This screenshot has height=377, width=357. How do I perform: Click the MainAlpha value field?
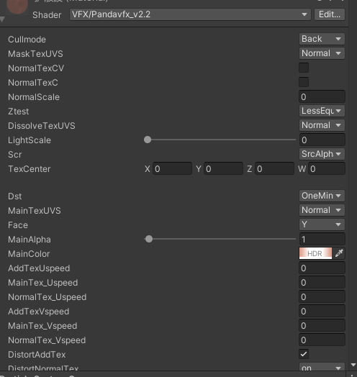[322, 240]
